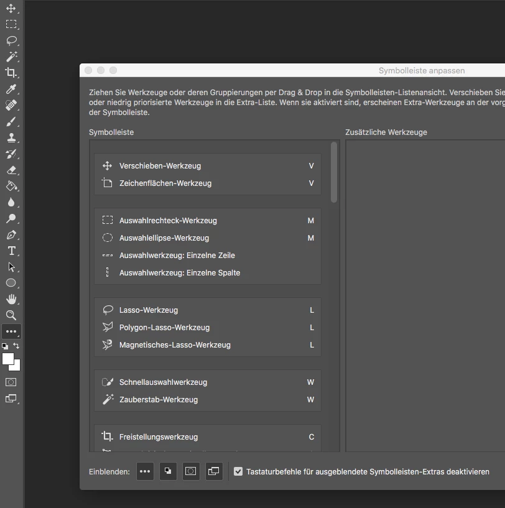Select the Magic Wand tool in toolbar

(x=11, y=57)
